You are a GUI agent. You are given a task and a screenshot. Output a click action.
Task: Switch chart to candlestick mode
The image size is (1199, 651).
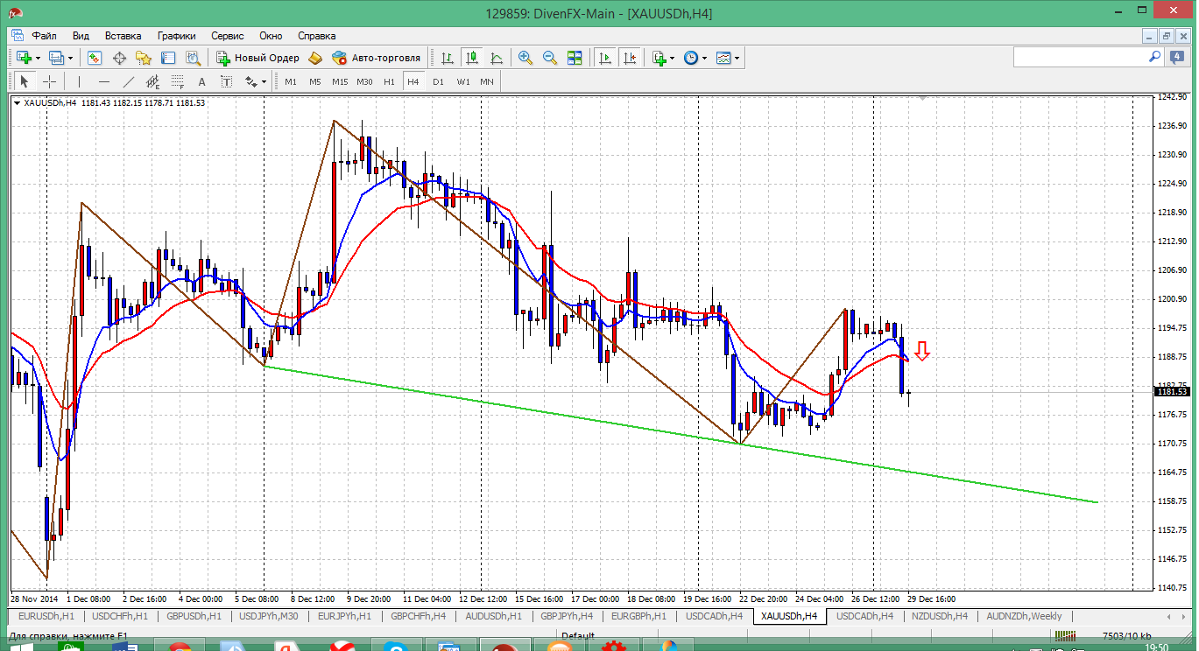click(x=472, y=58)
